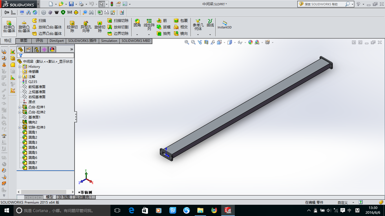Choose the 包覆 wrap tool
385x216 pixels.
[181, 21]
